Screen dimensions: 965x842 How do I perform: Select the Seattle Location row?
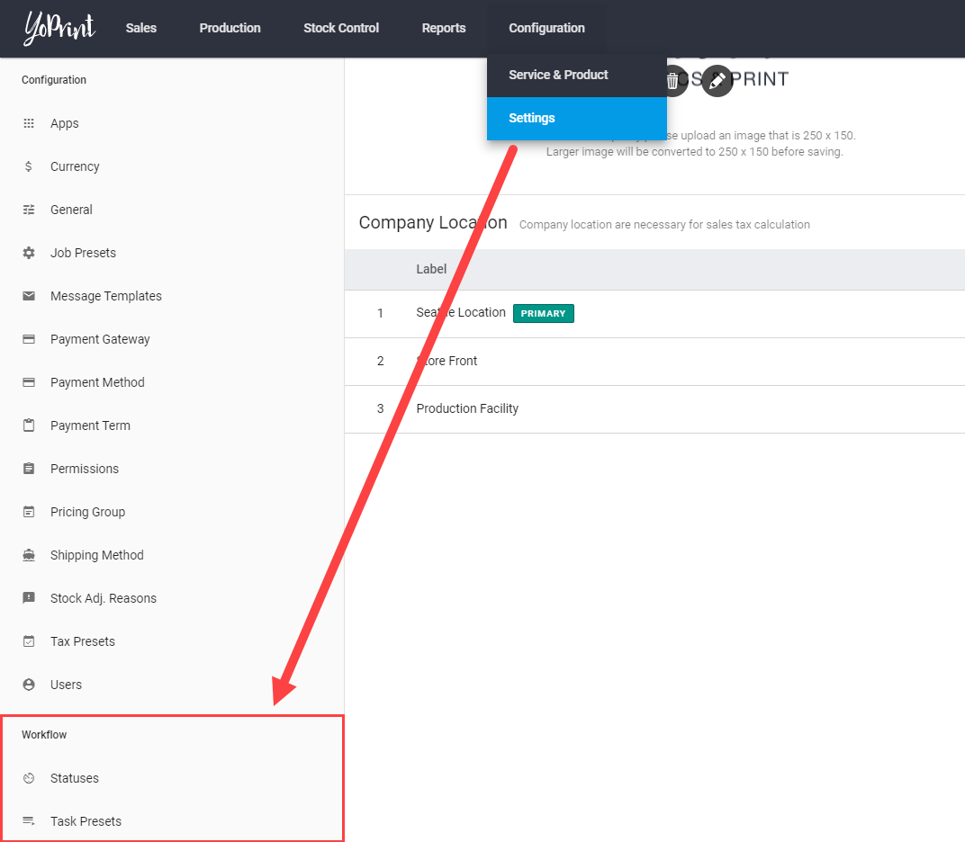pyautogui.click(x=654, y=314)
